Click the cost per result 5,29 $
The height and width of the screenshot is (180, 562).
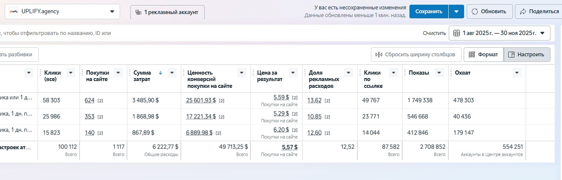pos(281,113)
